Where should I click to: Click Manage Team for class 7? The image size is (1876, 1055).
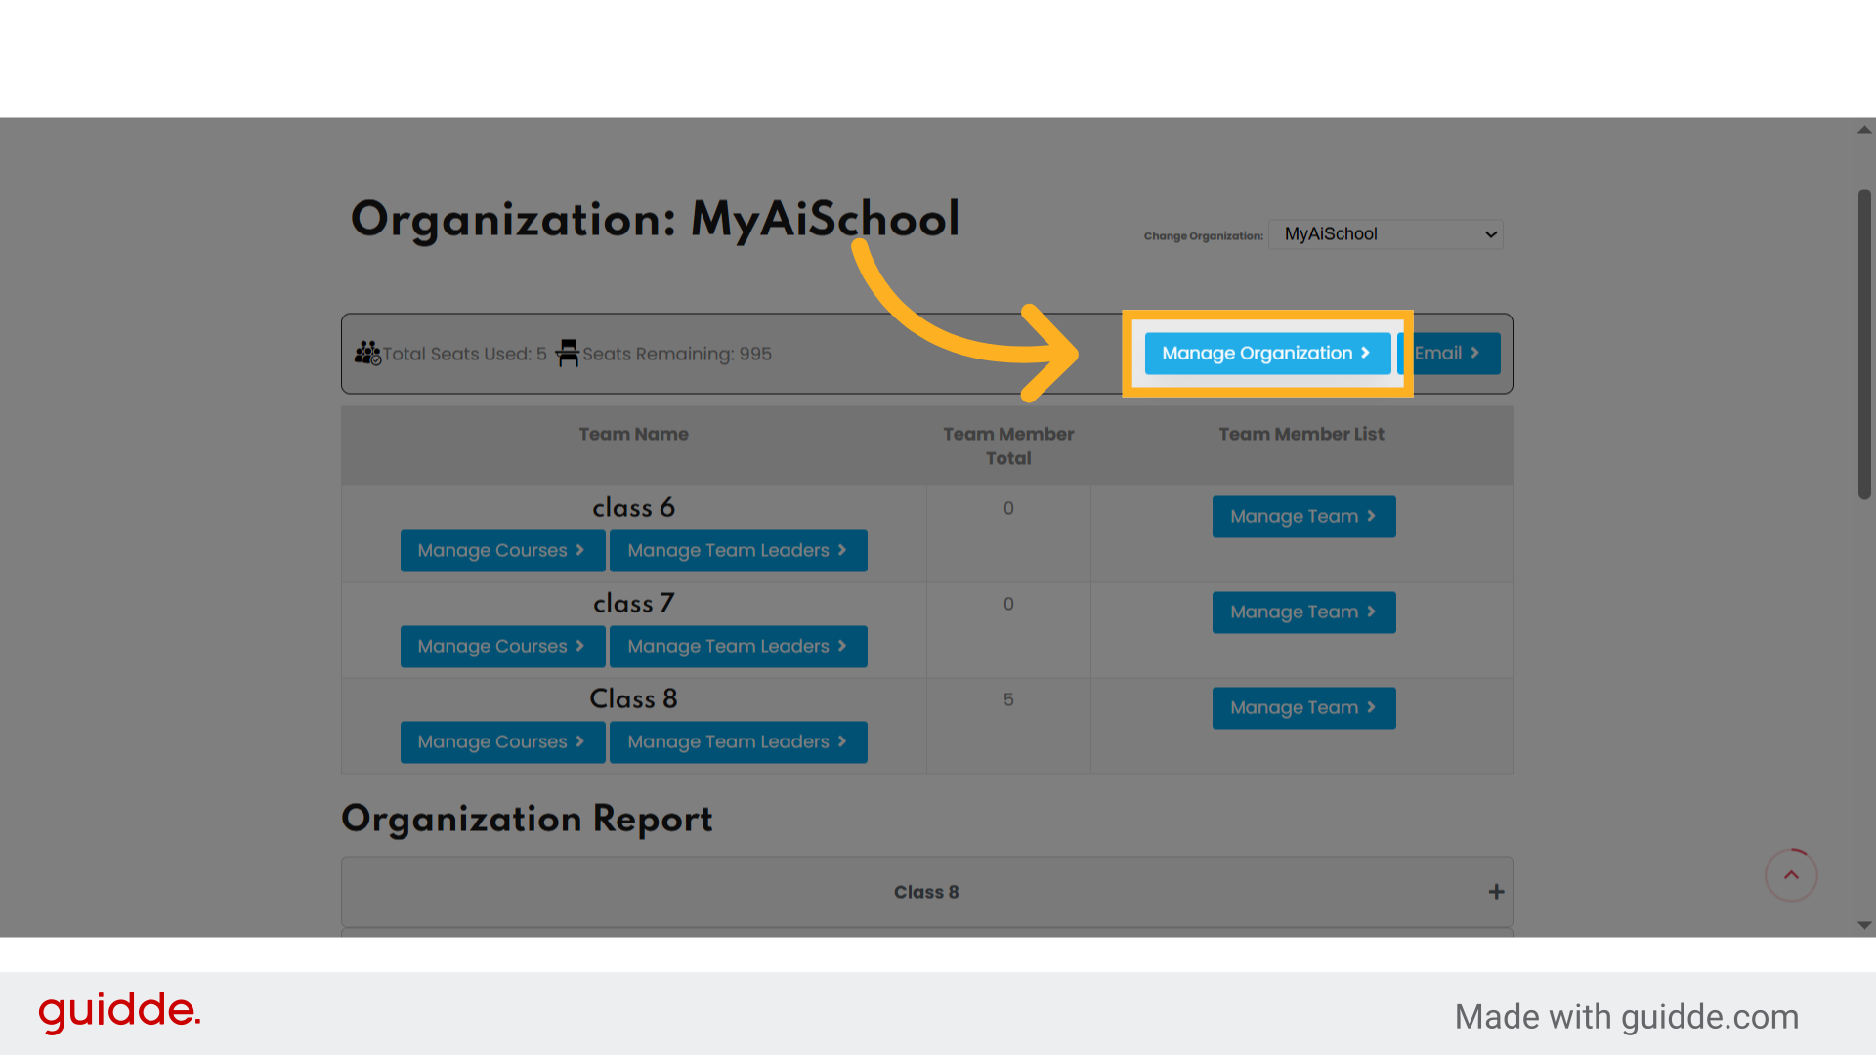coord(1303,612)
